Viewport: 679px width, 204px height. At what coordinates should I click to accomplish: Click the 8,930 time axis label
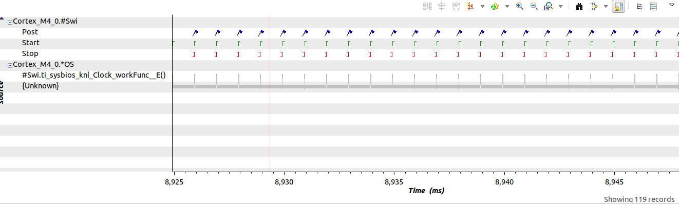tap(284, 182)
